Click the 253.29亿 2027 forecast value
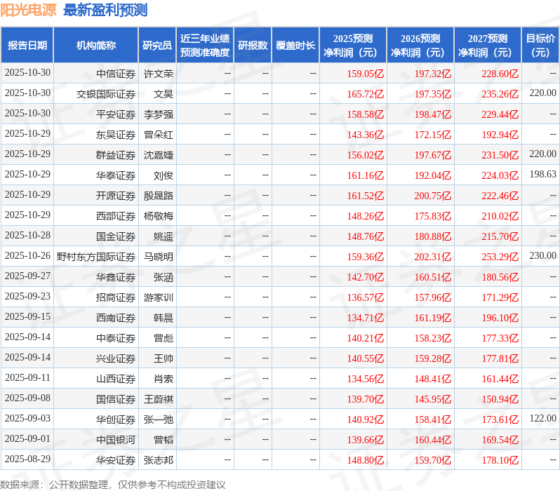Screen dimensions: 560x491 [500, 257]
